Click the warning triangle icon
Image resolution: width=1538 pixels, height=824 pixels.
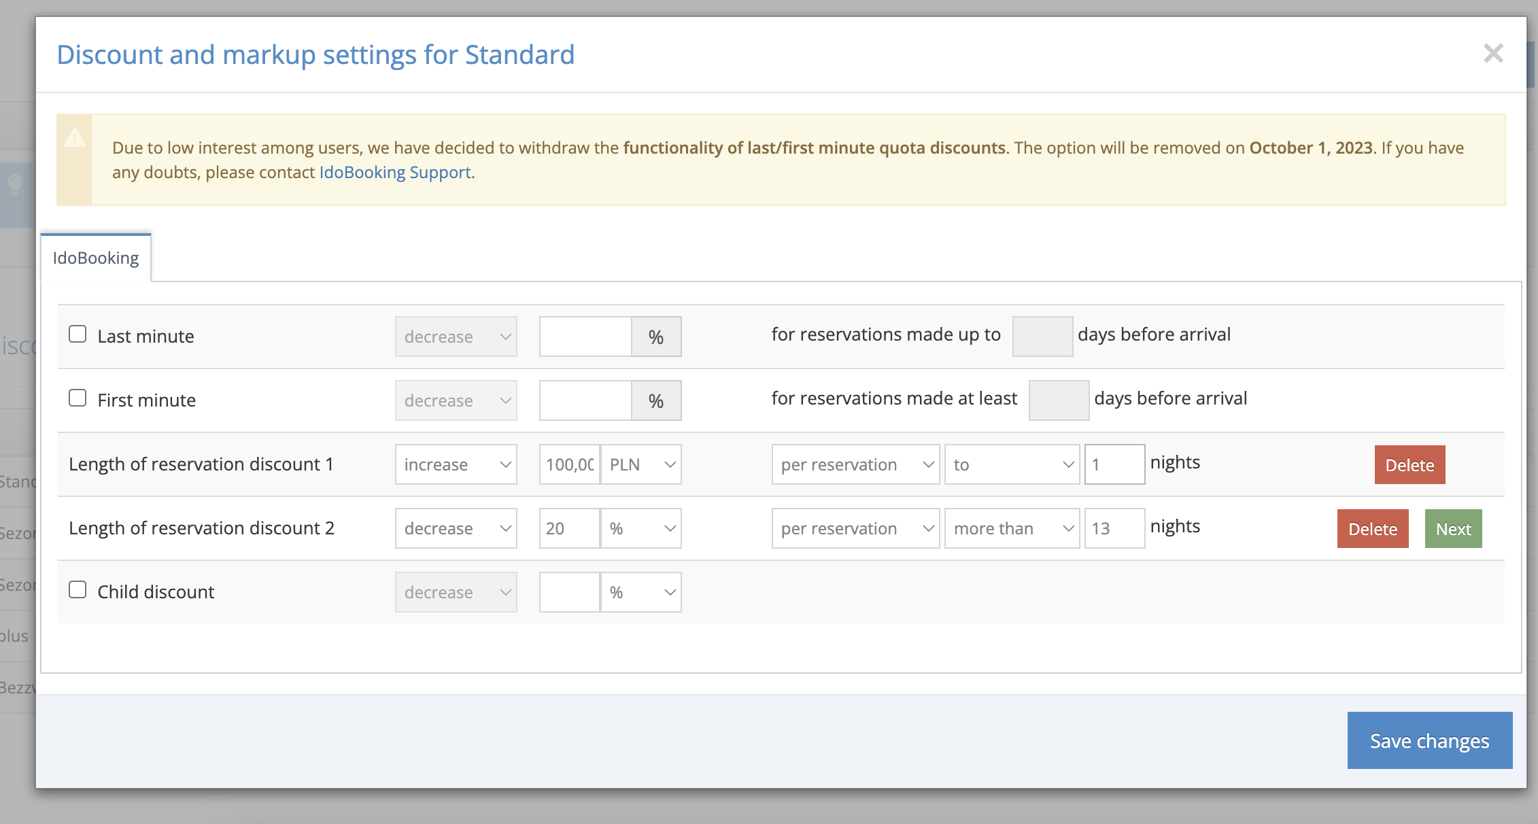(75, 139)
